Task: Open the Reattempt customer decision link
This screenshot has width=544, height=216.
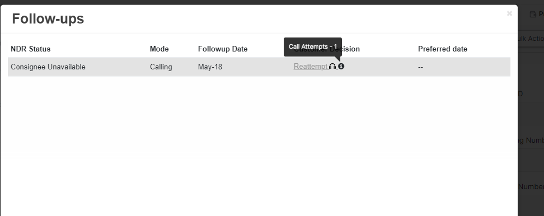Action: click(311, 66)
